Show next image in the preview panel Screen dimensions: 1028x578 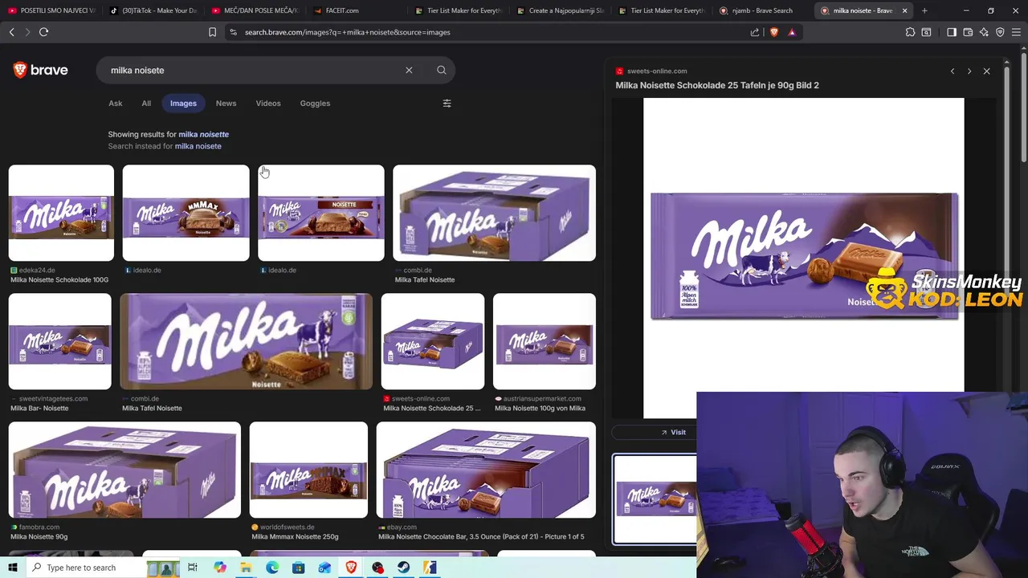[969, 71]
